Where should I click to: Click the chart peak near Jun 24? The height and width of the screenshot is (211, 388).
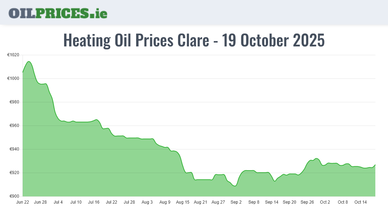pyautogui.click(x=29, y=62)
